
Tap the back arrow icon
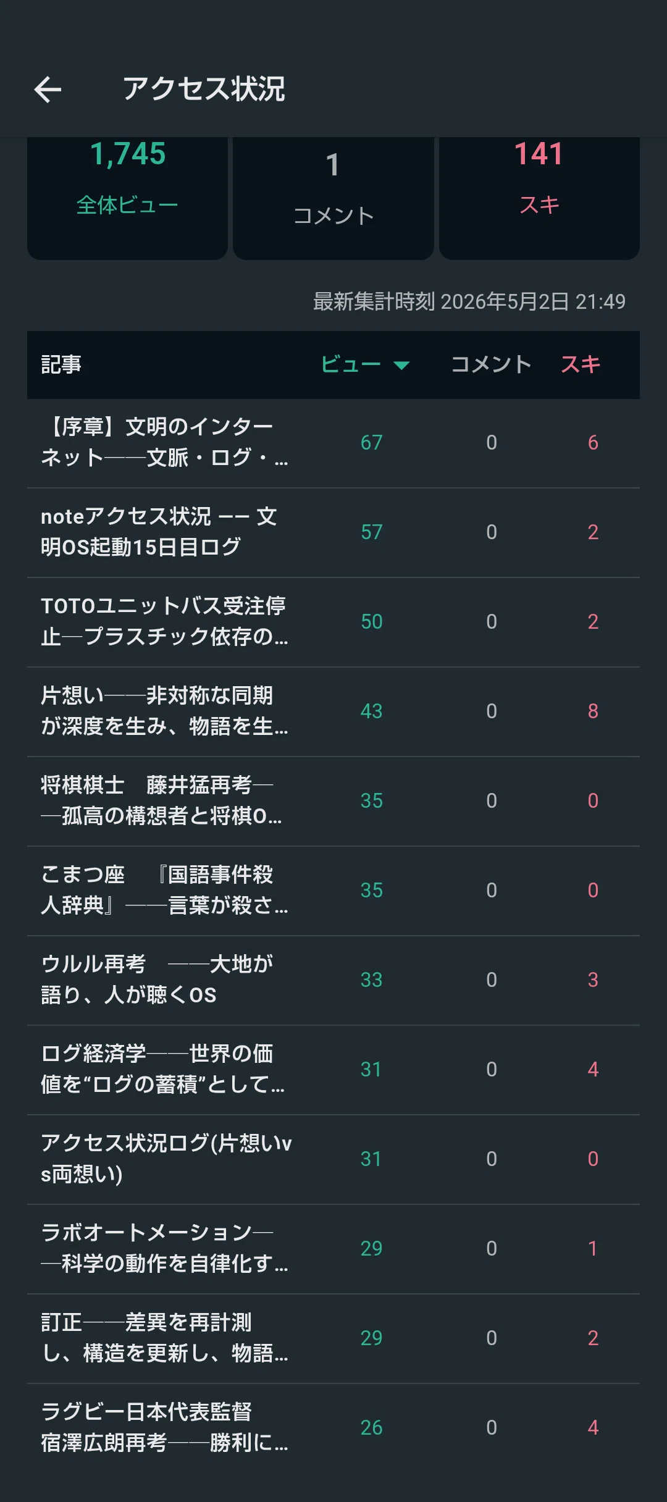pyautogui.click(x=48, y=90)
